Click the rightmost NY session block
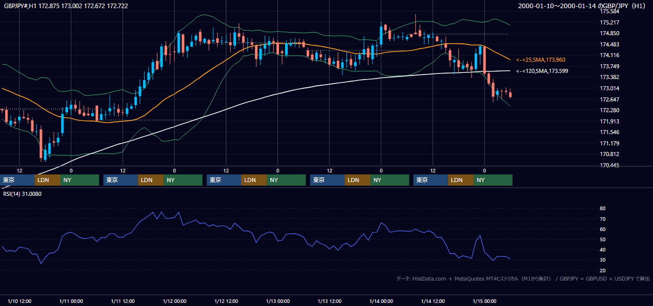The height and width of the screenshot is (306, 653). (493, 180)
